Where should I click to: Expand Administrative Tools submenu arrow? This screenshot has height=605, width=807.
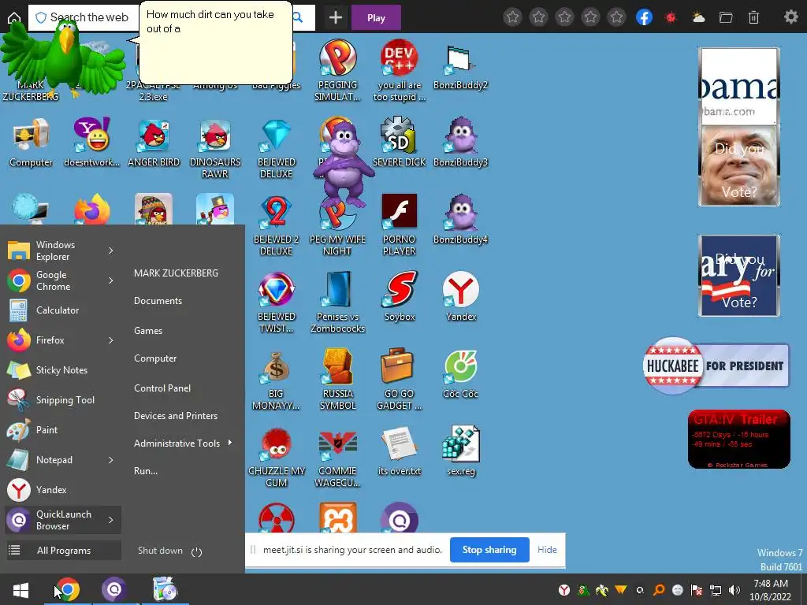(x=230, y=443)
